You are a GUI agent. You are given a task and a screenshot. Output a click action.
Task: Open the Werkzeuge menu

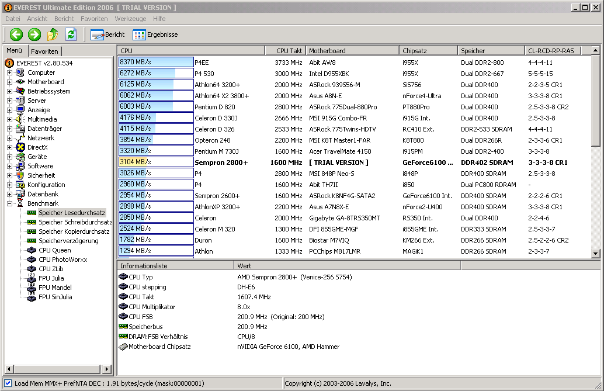click(x=131, y=19)
